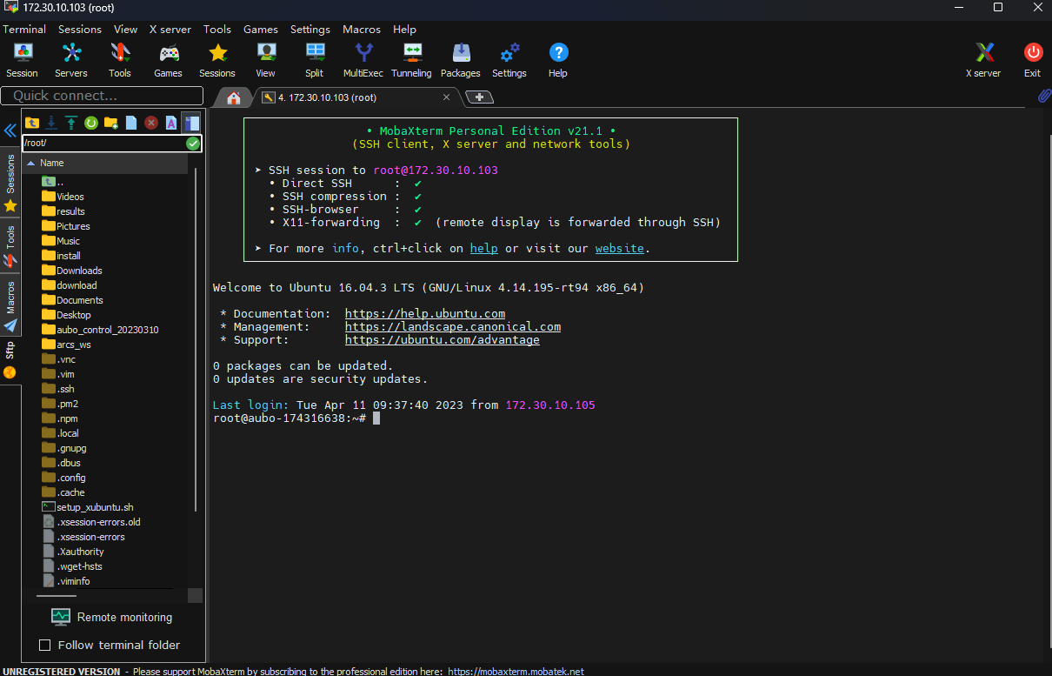Screen dimensions: 1052x676
Task: Click the create new folder SFTP icon
Action: click(110, 123)
